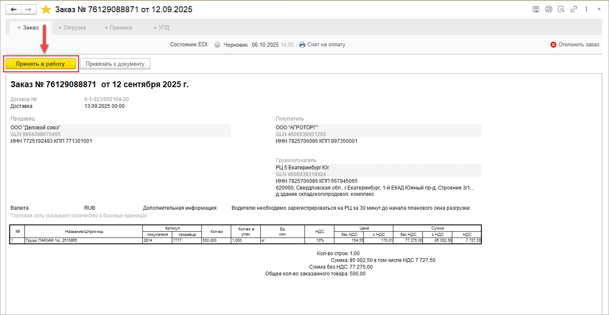Viewport: 609px width, 315px height.
Task: Close the order form with the X
Action: coord(599,9)
